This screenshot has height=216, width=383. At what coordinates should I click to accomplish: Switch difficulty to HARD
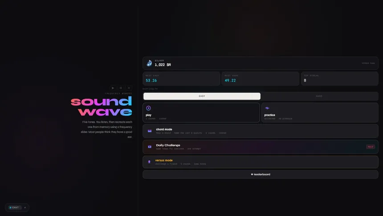click(319, 96)
